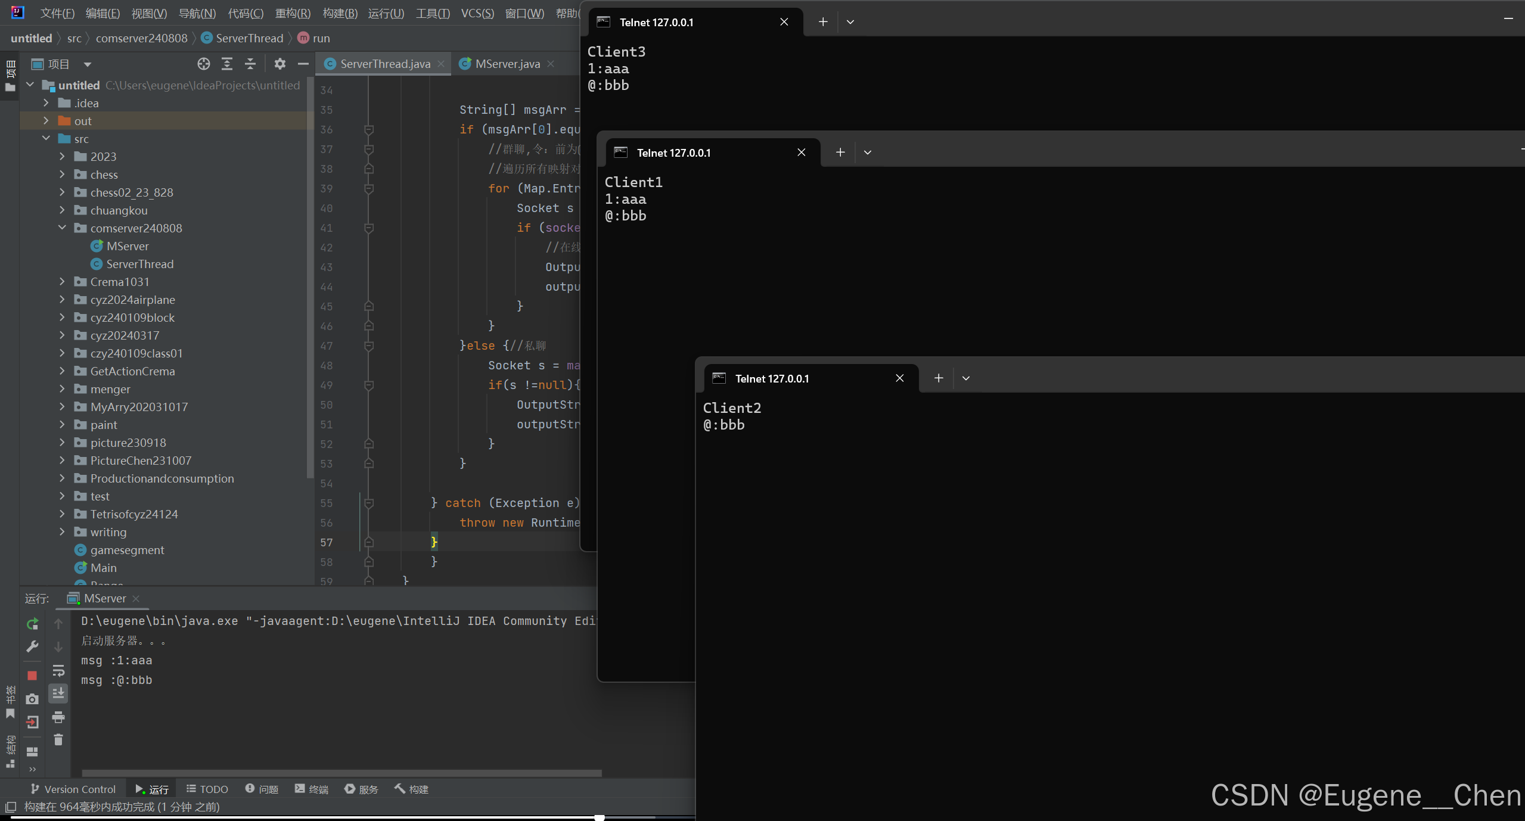Click the console horizontal scrollbar
Image resolution: width=1525 pixels, height=821 pixels.
coord(341,773)
